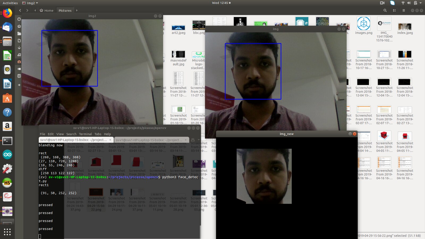This screenshot has width=425, height=239.
Task: Click the volume indicator in the top bar
Action: pos(409,3)
